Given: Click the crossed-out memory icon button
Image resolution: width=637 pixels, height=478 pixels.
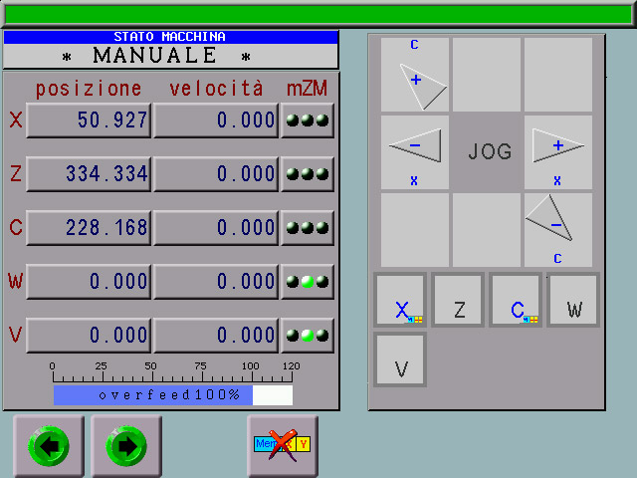Looking at the screenshot, I should (283, 445).
